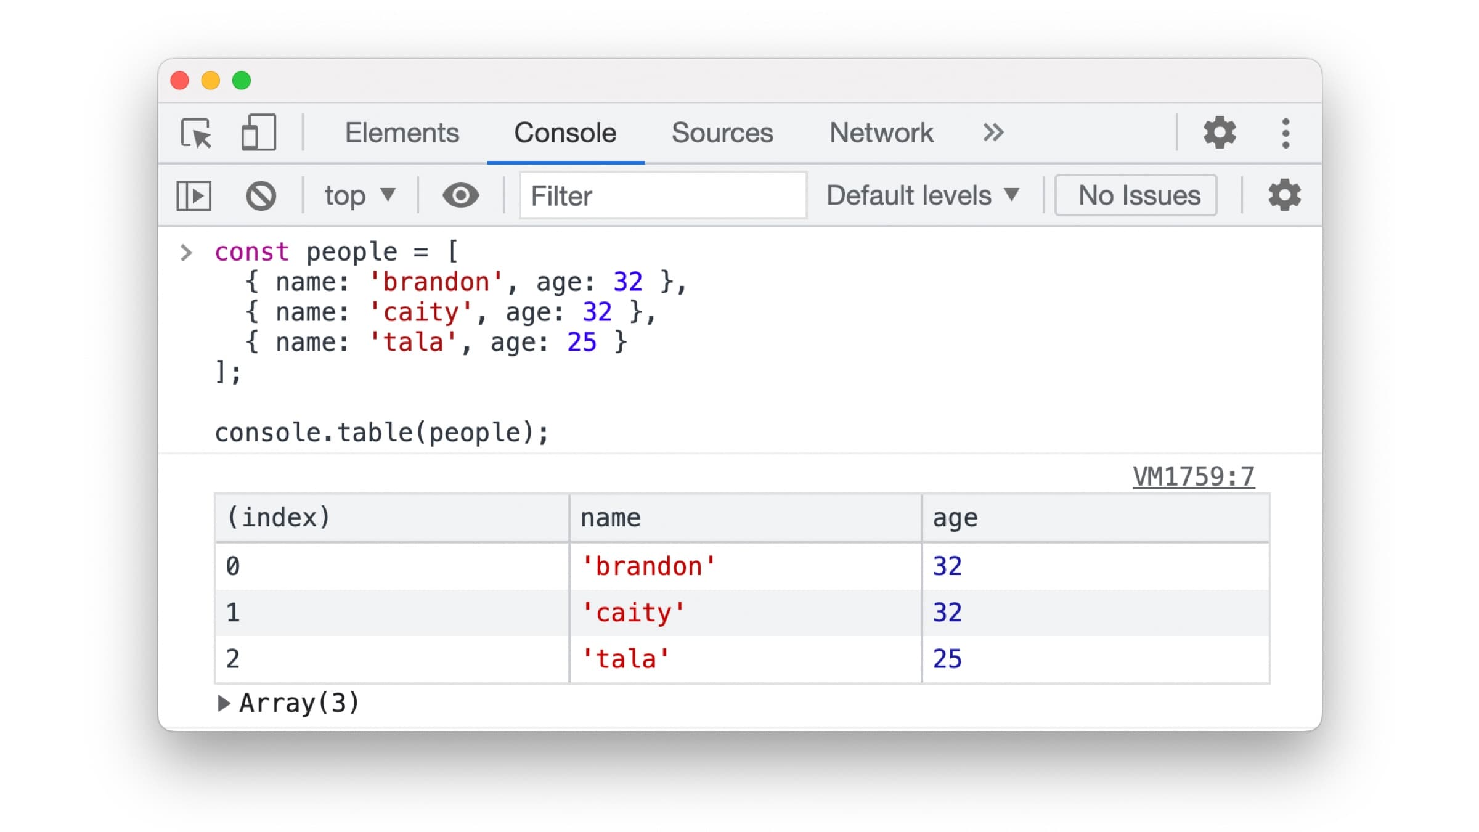Sort table by the age column header
This screenshot has width=1479, height=832.
1094,518
